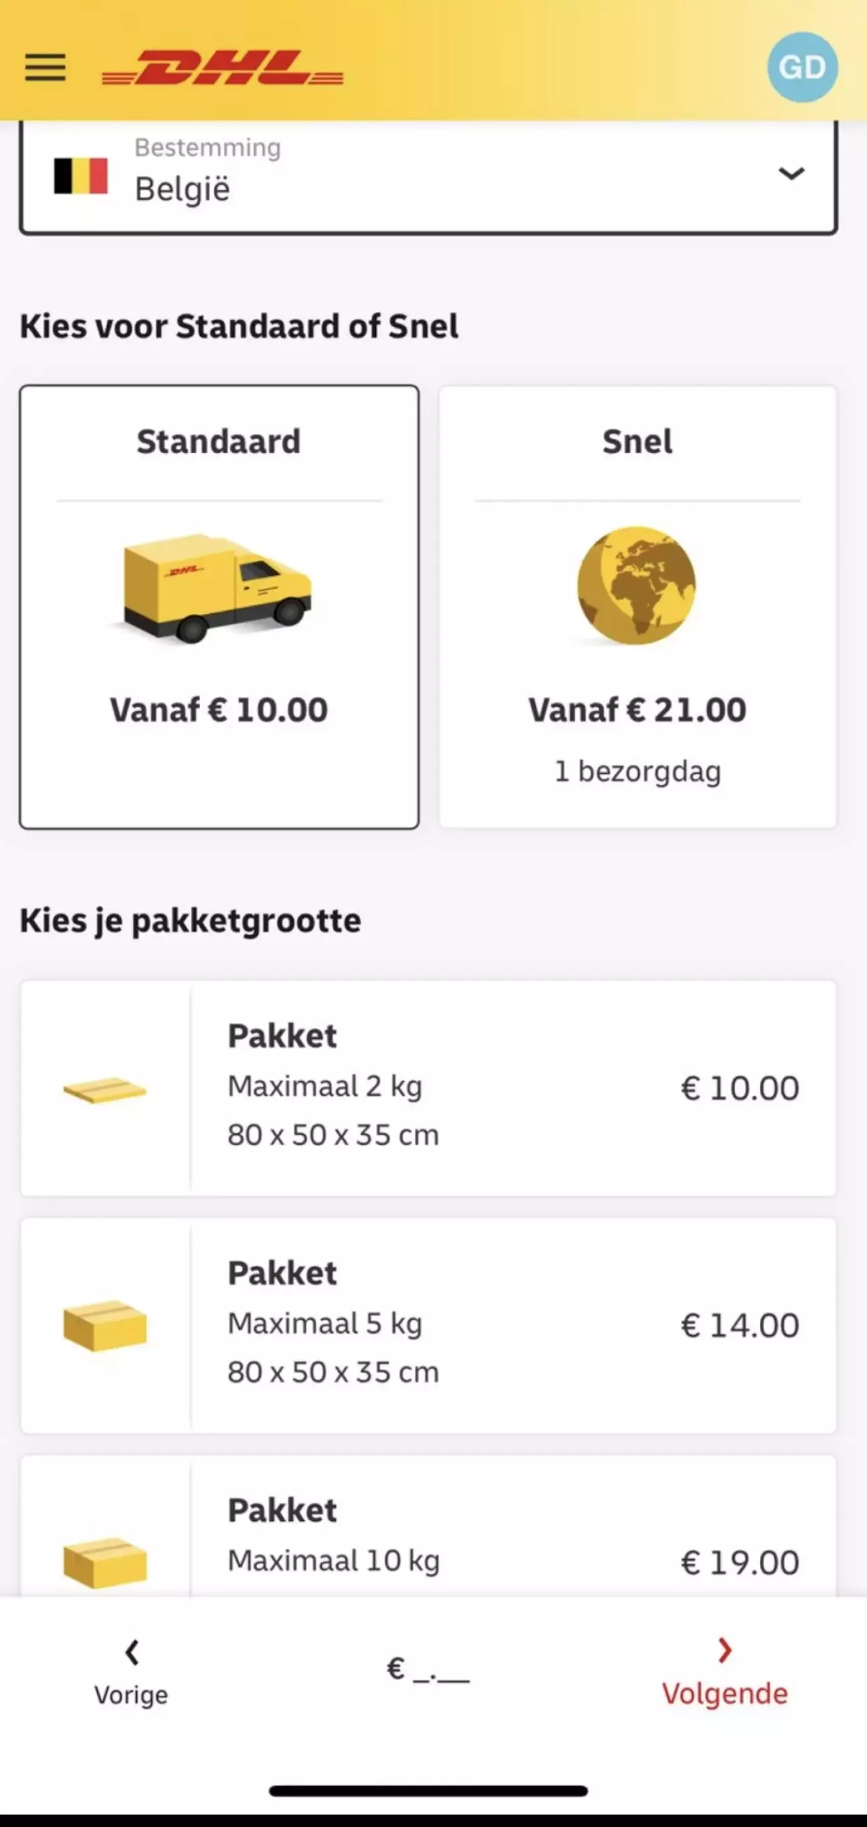The width and height of the screenshot is (867, 1827).
Task: Click the 5 kg box icon
Action: click(105, 1326)
